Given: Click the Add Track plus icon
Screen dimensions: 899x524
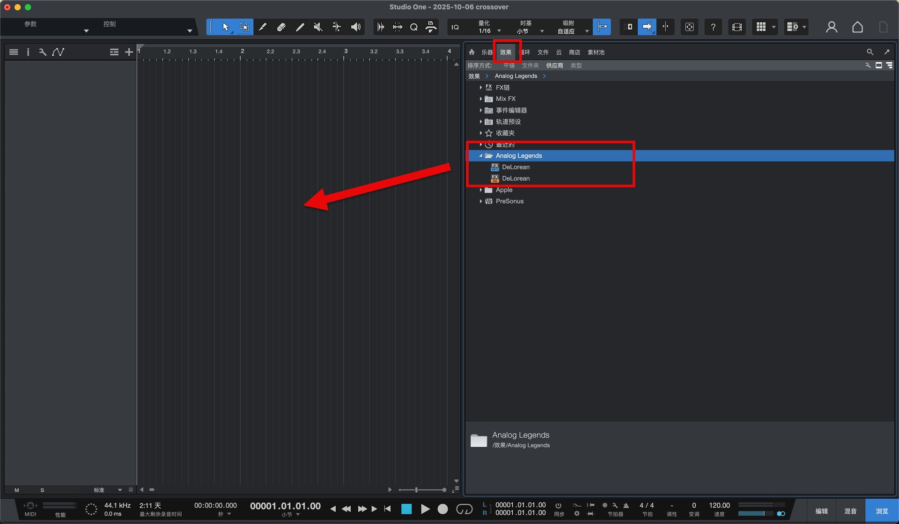Looking at the screenshot, I should [129, 52].
